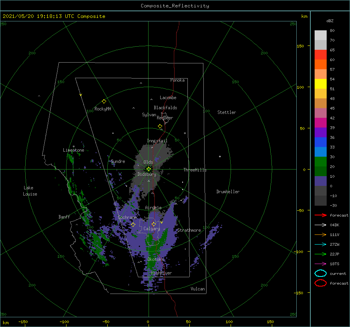Click the yellow radar site marker at Olds

(x=149, y=169)
